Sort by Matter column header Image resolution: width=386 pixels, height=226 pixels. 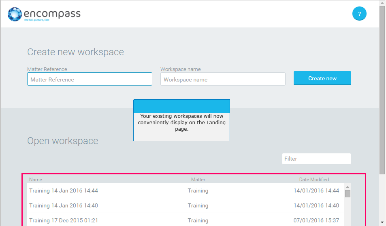click(198, 179)
